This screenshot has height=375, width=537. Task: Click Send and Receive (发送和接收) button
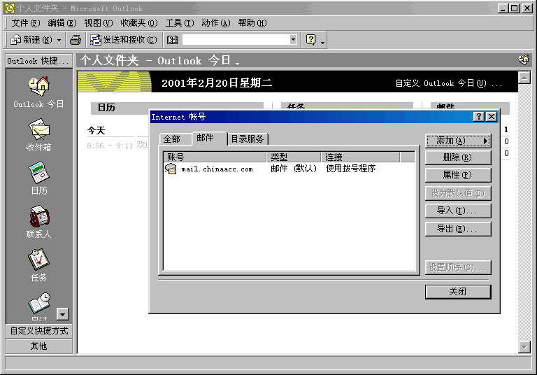tap(124, 40)
